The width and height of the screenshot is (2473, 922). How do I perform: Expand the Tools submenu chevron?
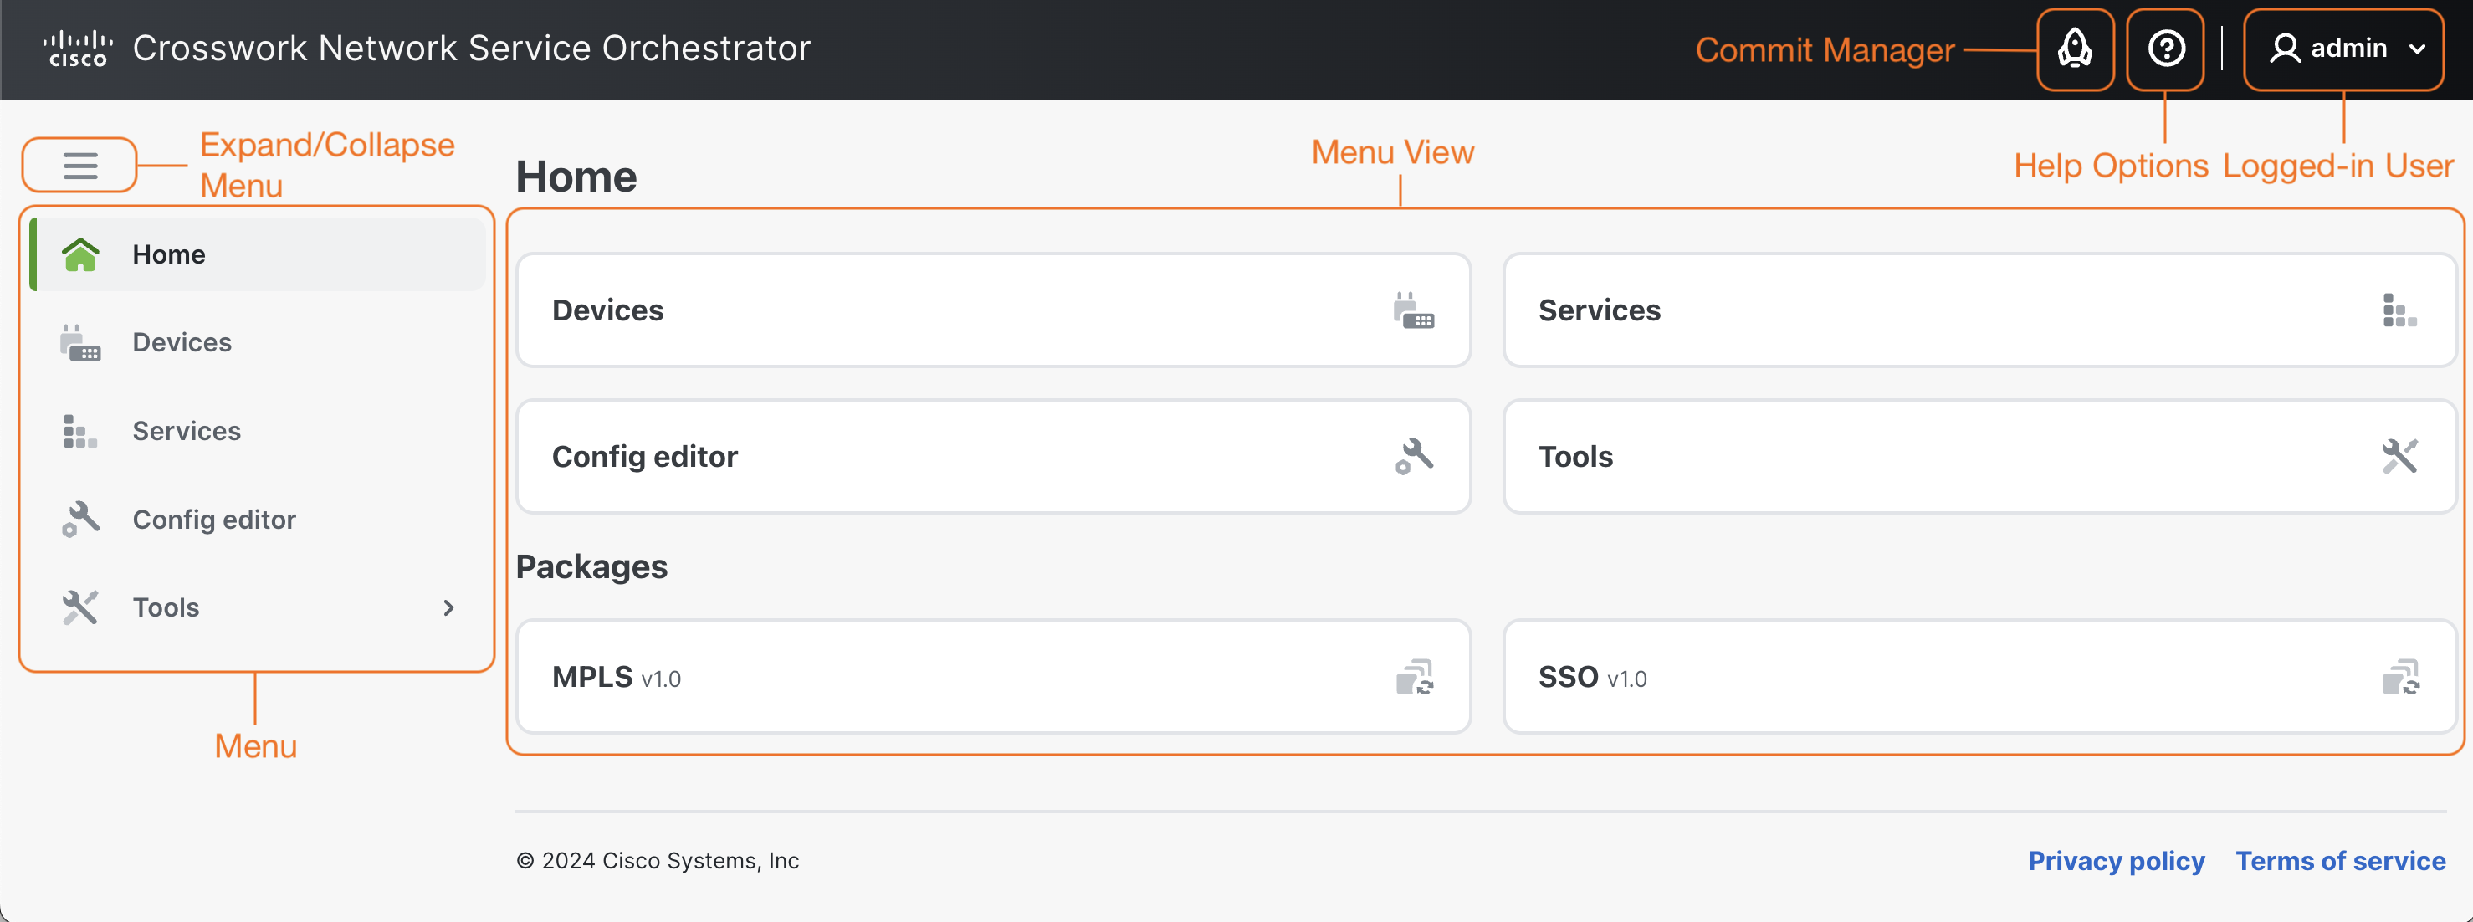(x=448, y=607)
